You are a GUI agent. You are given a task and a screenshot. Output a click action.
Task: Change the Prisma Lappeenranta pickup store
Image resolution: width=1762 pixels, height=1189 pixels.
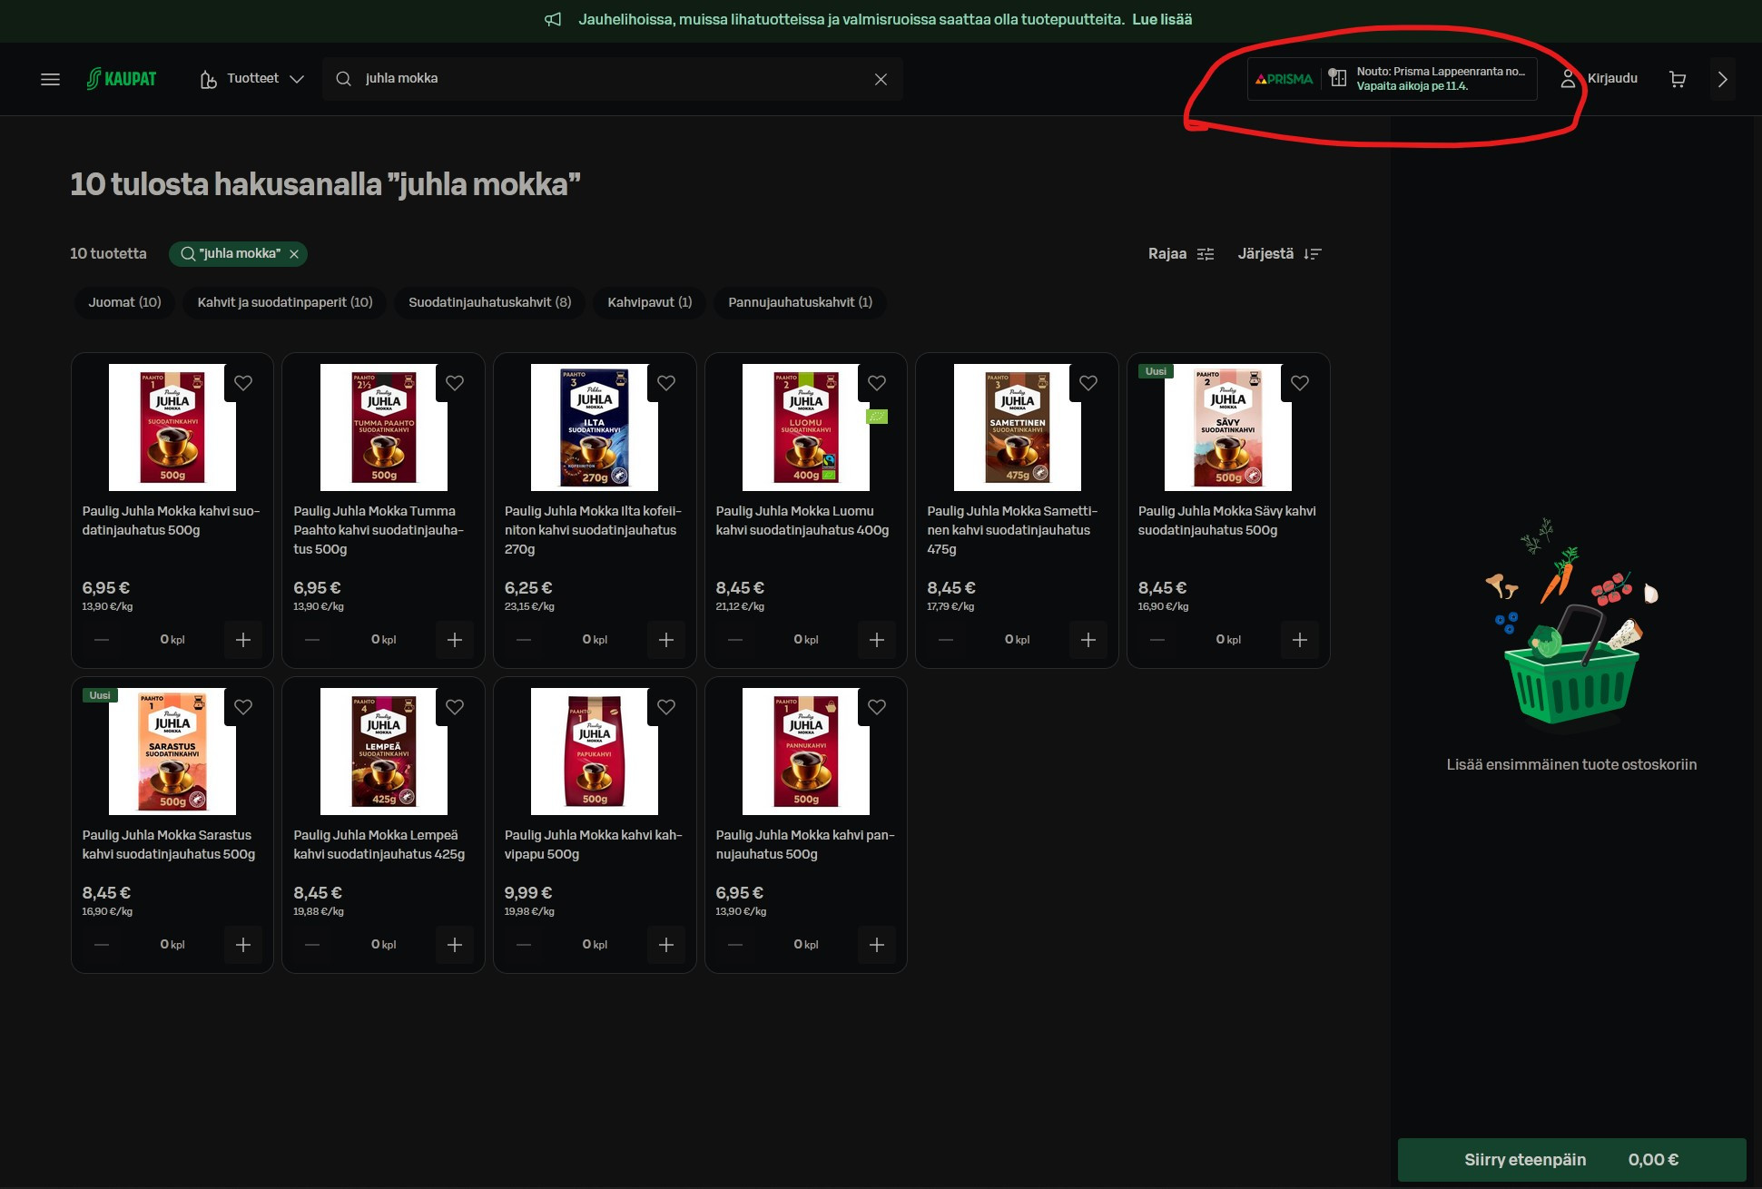(1393, 79)
